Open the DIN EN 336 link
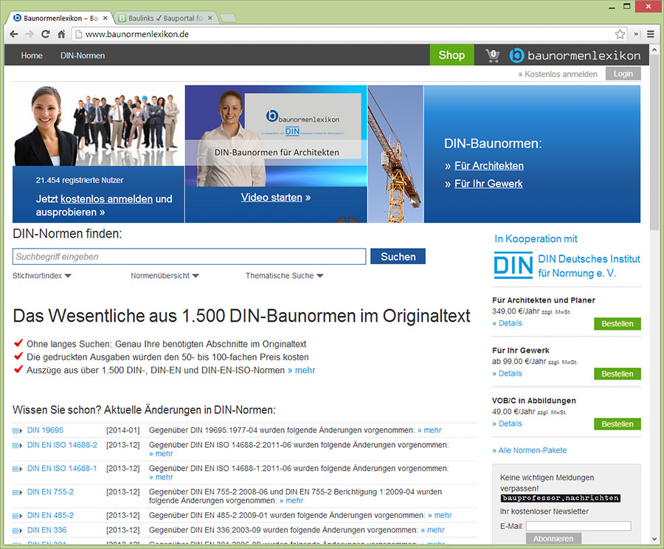664x549 pixels. click(x=47, y=531)
